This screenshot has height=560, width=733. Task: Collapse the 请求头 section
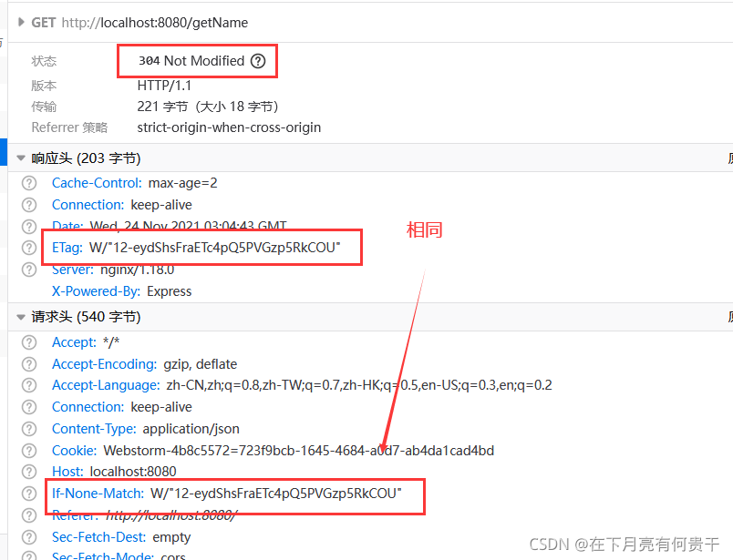point(21,317)
